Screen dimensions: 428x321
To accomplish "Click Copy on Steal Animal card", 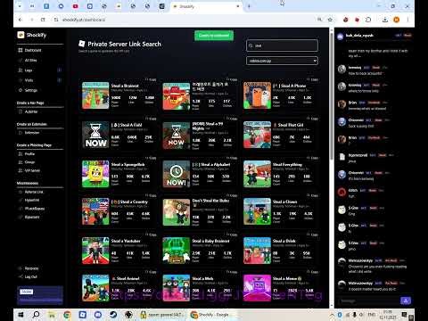I will coord(151,272).
